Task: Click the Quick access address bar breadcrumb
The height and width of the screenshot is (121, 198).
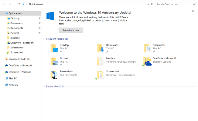Action: point(36,4)
